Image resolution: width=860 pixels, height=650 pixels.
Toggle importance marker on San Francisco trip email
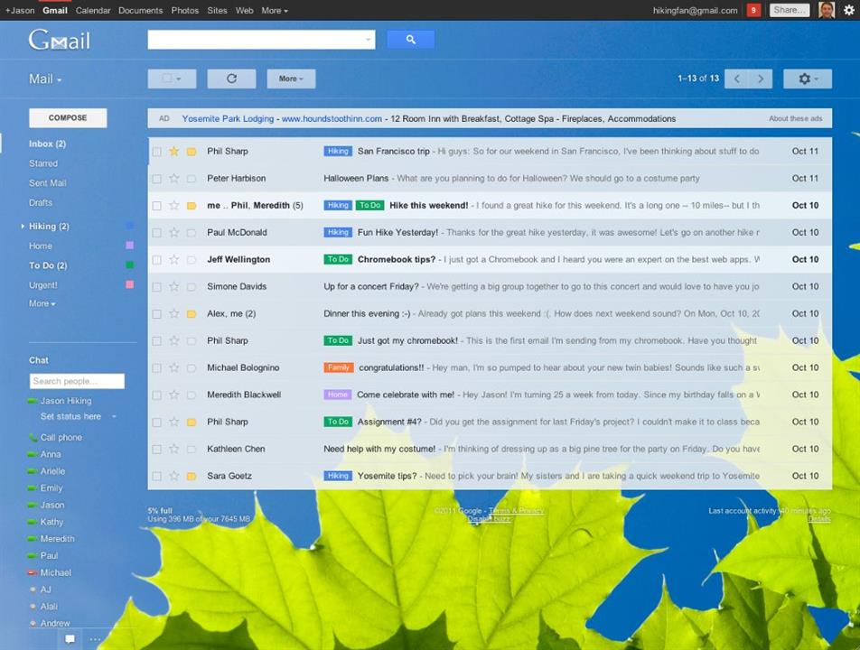click(192, 152)
